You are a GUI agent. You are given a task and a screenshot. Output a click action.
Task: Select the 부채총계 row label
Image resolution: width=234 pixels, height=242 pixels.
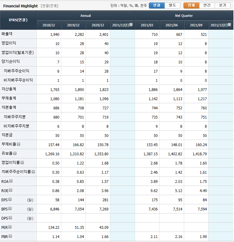(9, 98)
